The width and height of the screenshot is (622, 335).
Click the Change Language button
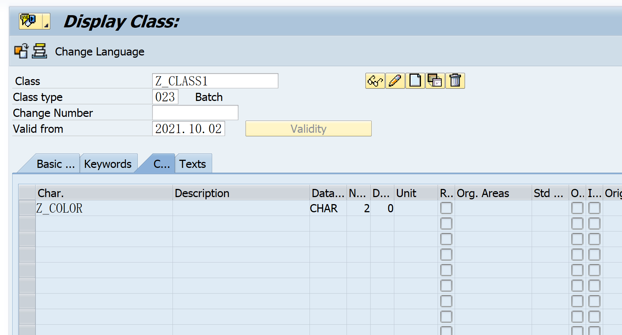pyautogui.click(x=99, y=51)
